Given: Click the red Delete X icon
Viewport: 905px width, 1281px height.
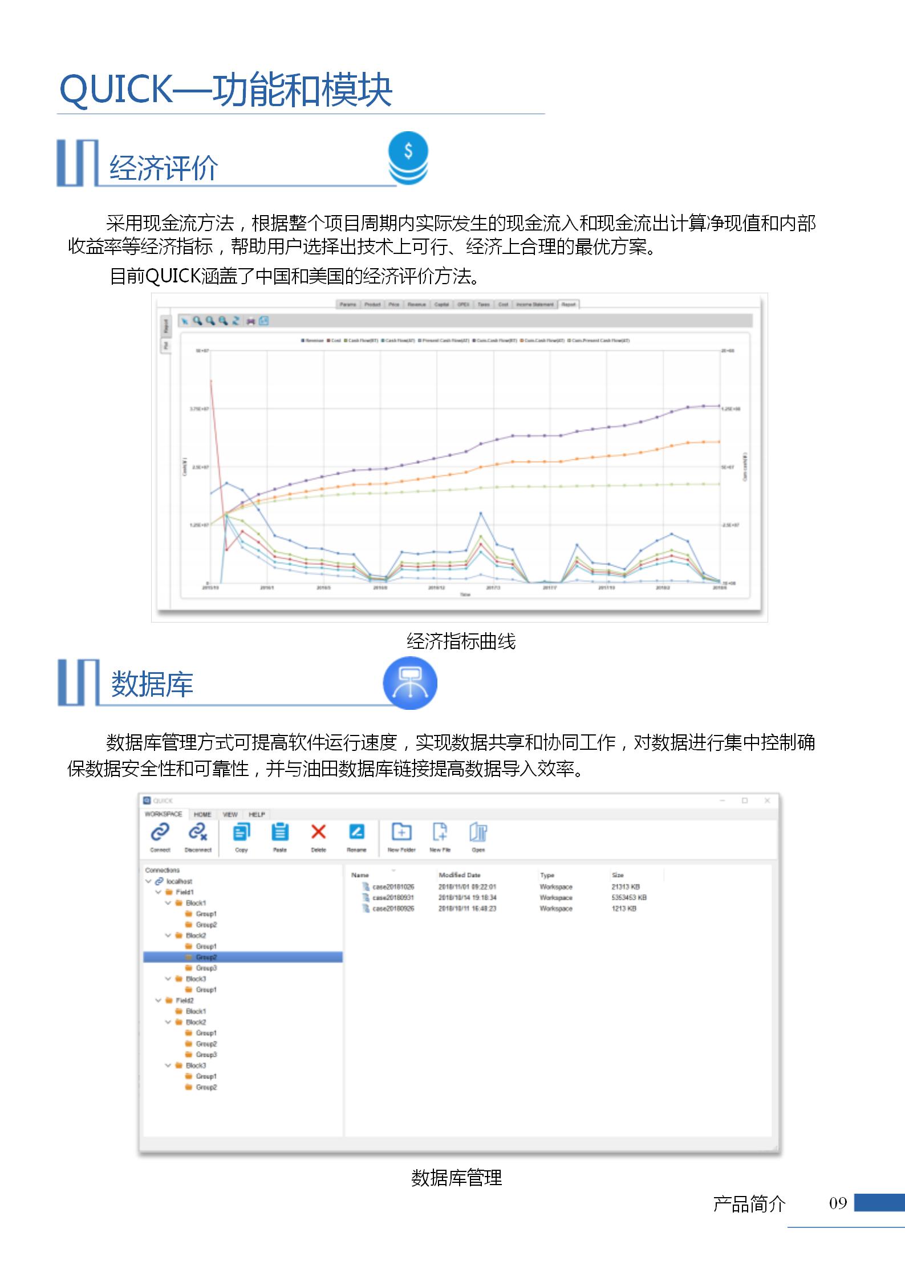Looking at the screenshot, I should click(x=318, y=832).
